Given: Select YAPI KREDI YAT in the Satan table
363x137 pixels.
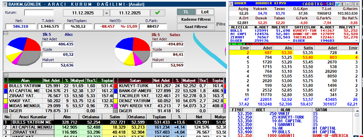Looking at the screenshot, I should (x=135, y=106).
